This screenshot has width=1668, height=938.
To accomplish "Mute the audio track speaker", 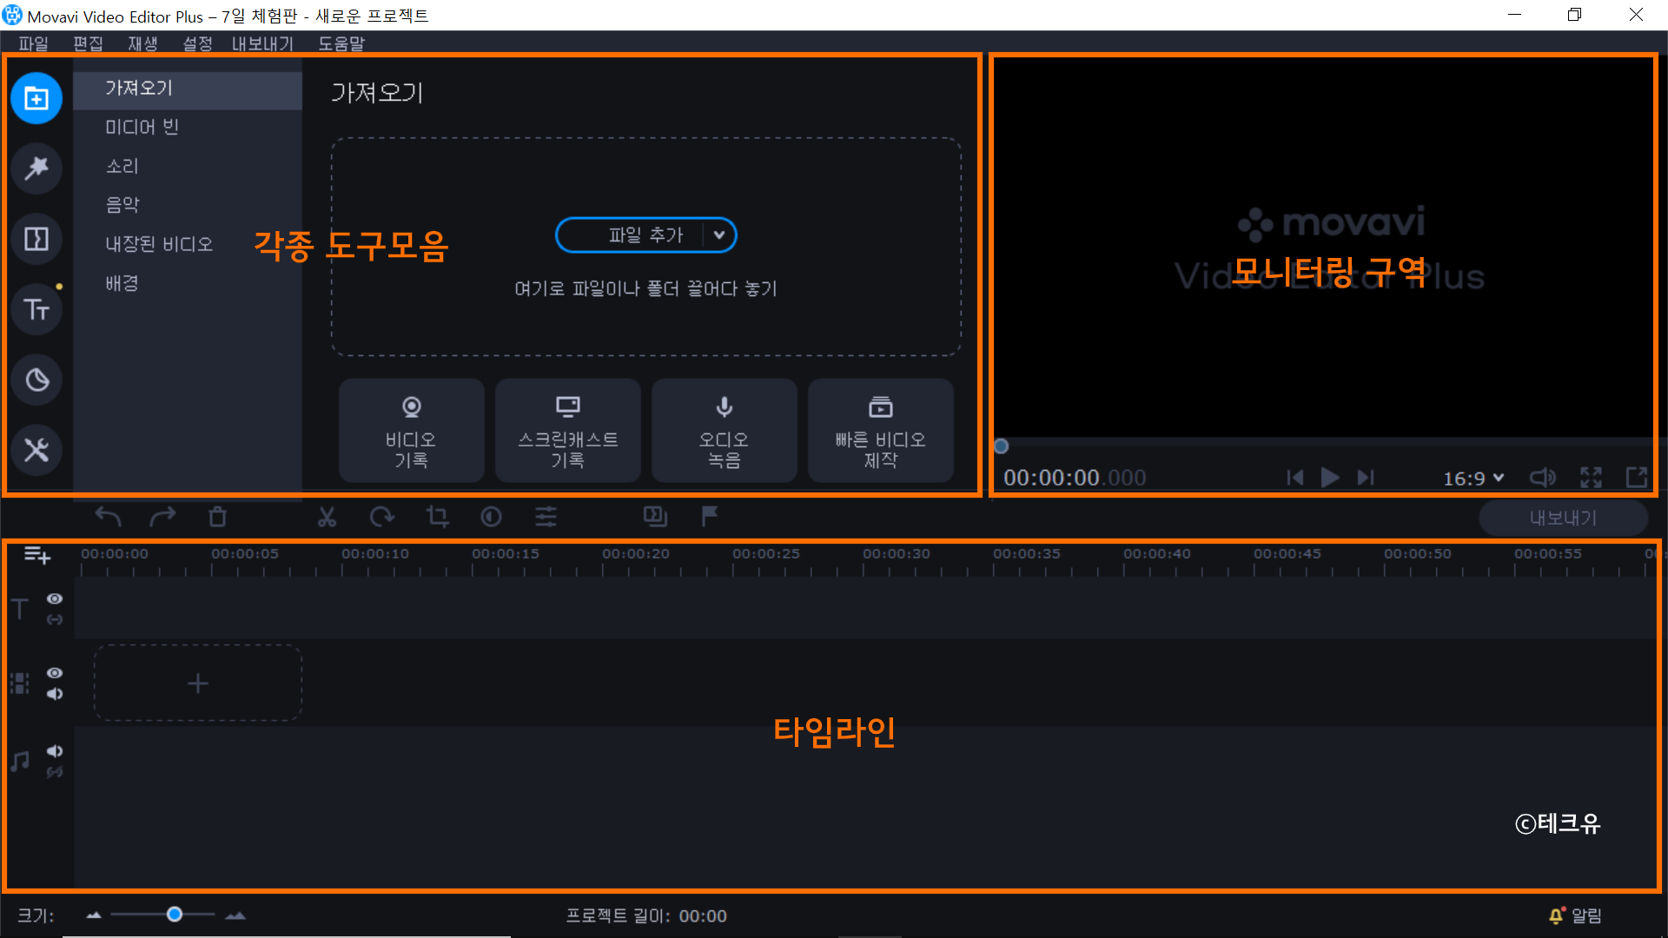I will (x=55, y=751).
